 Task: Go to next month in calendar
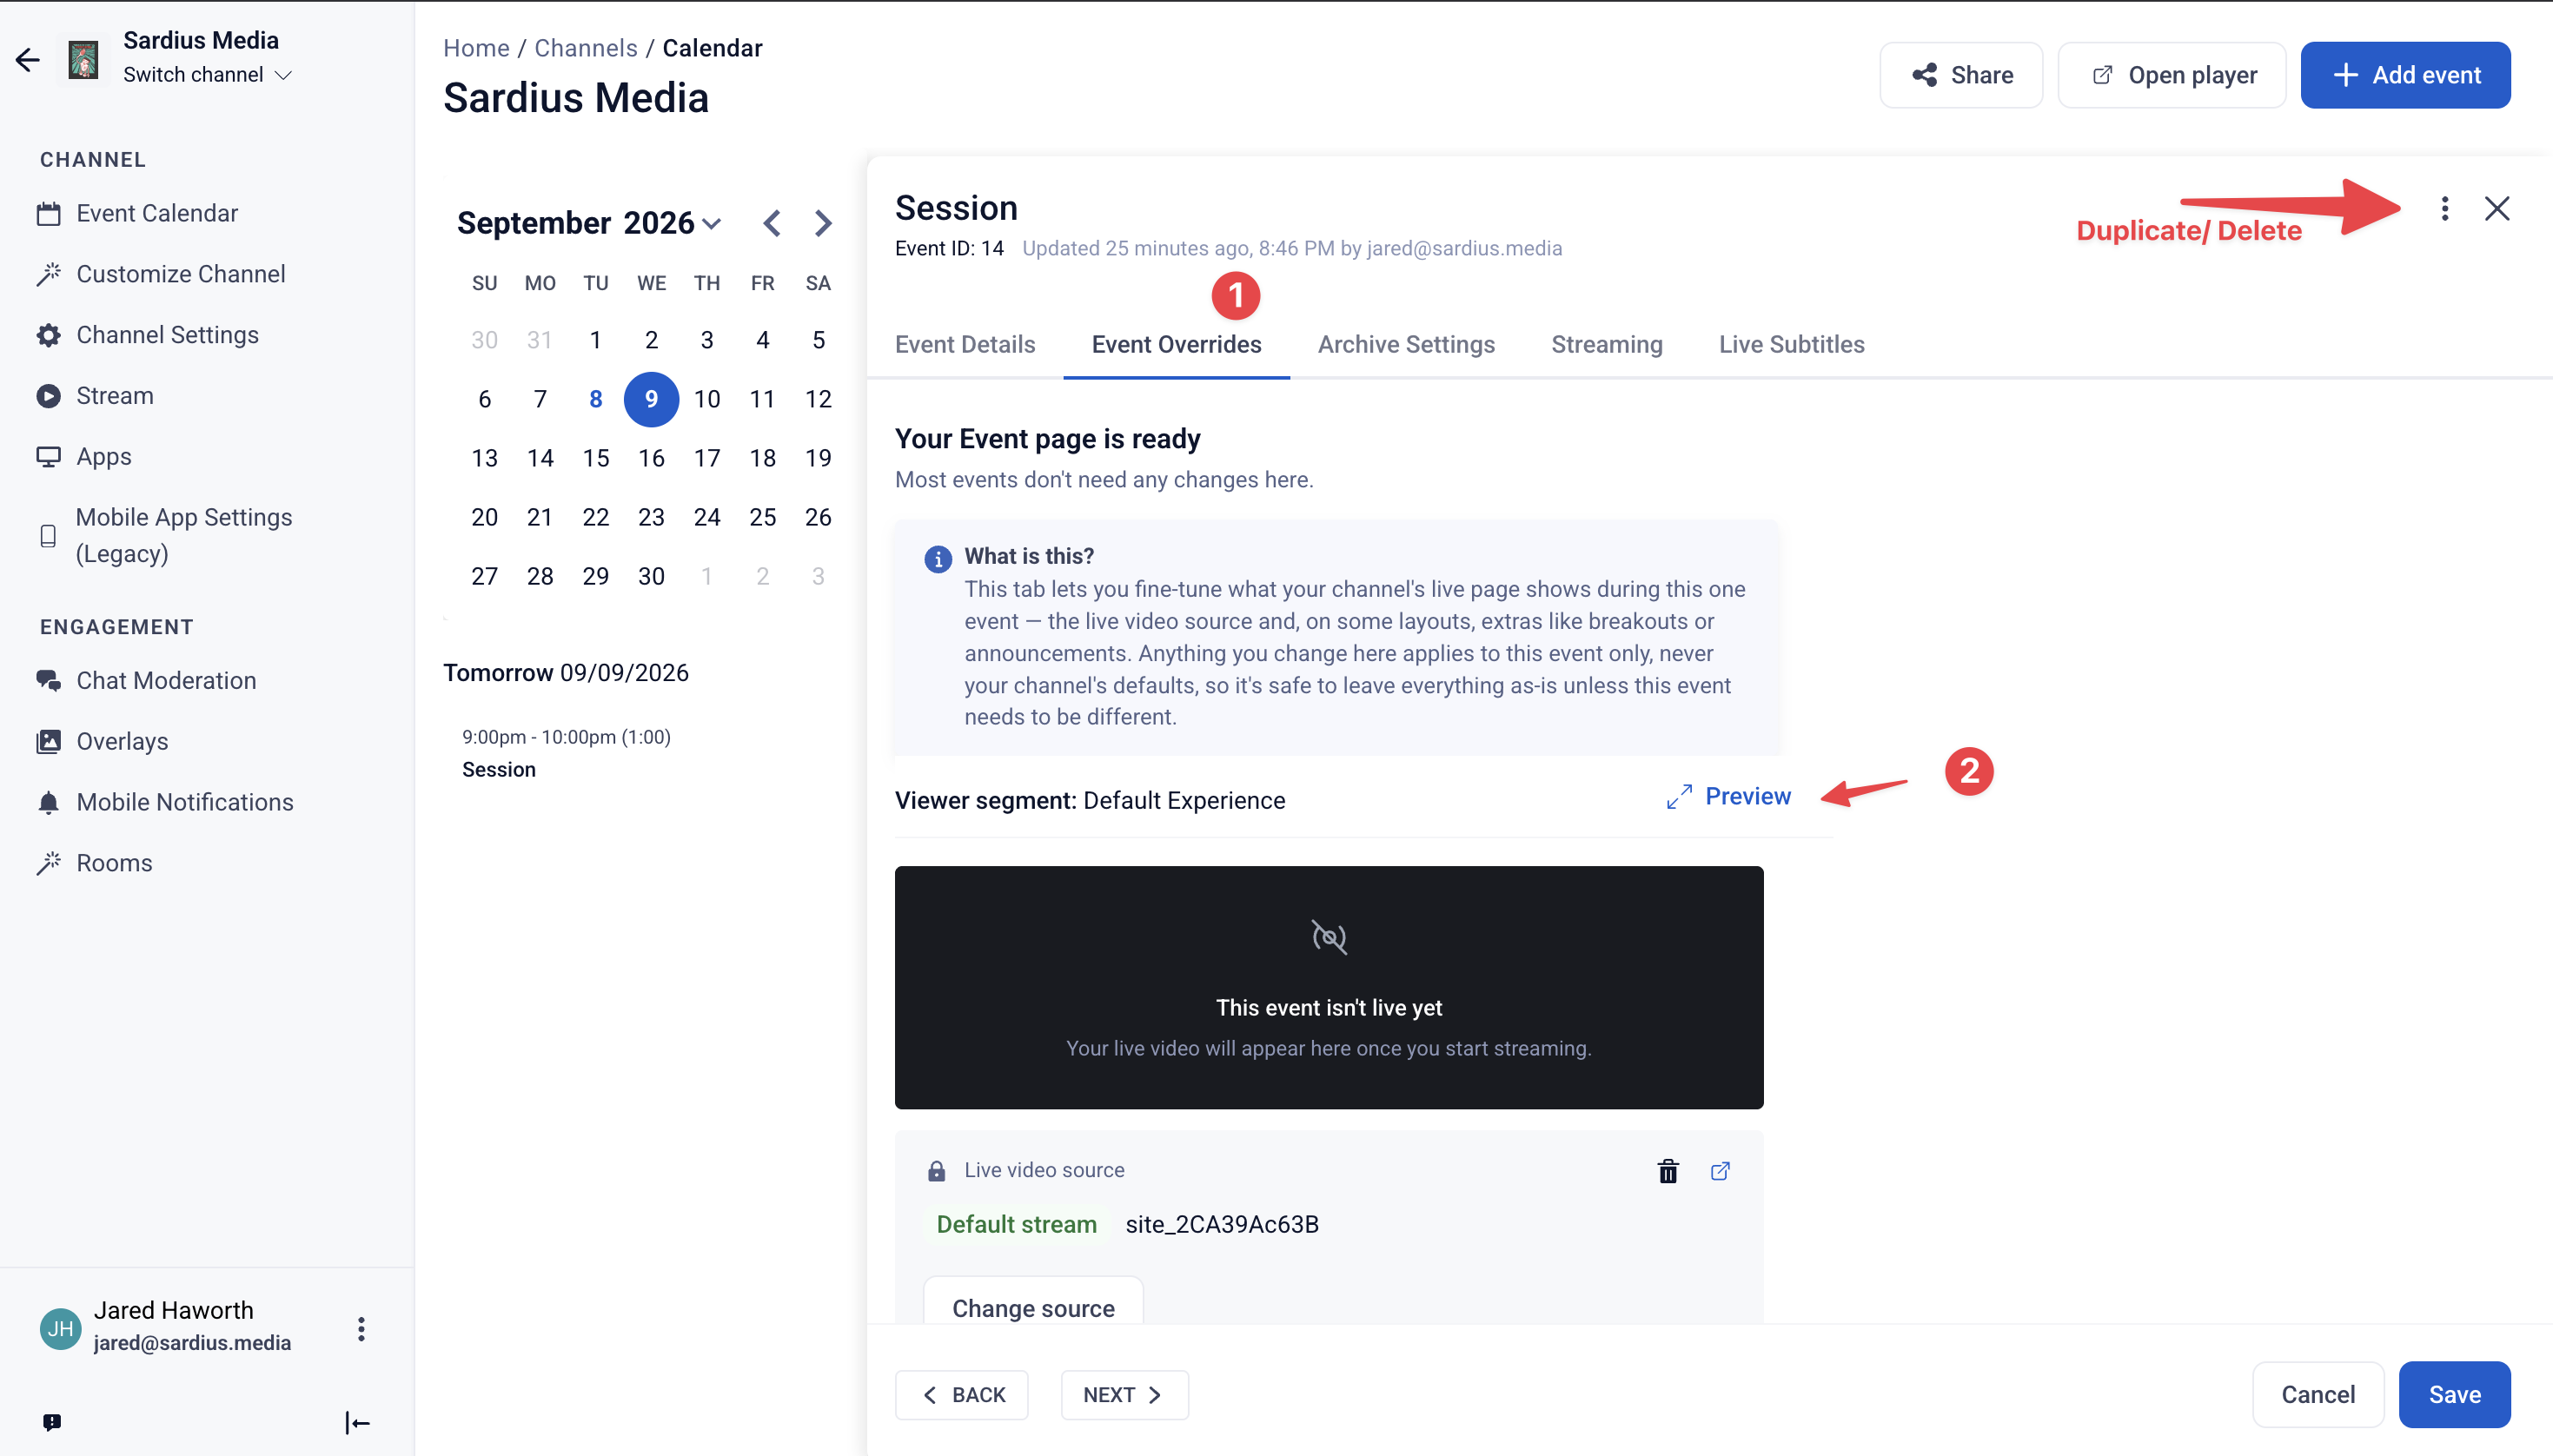(x=822, y=223)
